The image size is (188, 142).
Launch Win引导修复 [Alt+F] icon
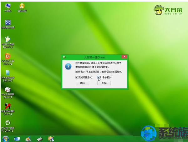[x=8, y=92]
